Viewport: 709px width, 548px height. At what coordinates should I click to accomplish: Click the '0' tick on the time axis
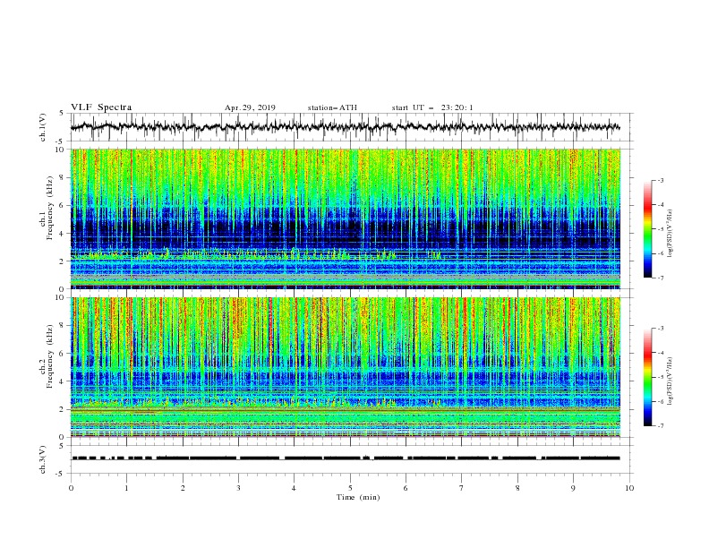pos(71,488)
